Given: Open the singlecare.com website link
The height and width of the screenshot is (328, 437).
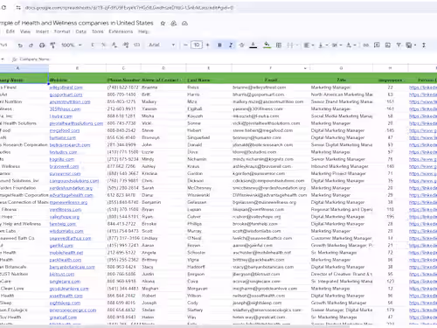Looking at the screenshot, I should (65, 282).
